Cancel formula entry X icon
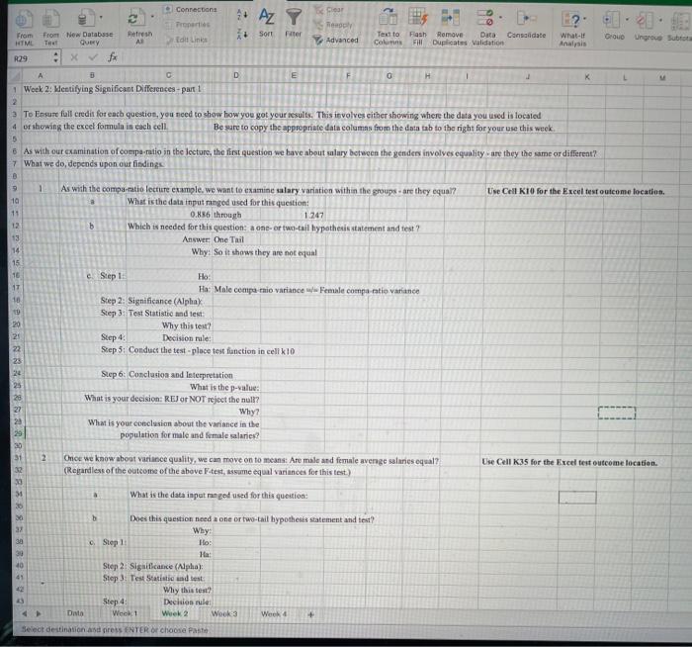692x647 pixels. (74, 57)
